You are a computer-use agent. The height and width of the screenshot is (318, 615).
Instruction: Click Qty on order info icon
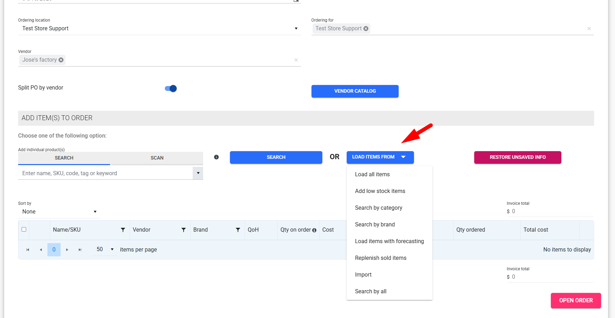pos(314,230)
